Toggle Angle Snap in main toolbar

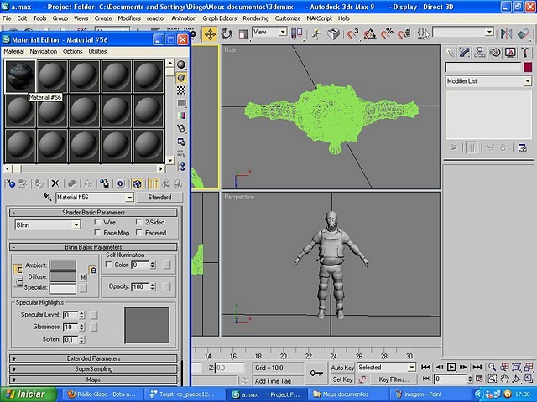(370, 33)
